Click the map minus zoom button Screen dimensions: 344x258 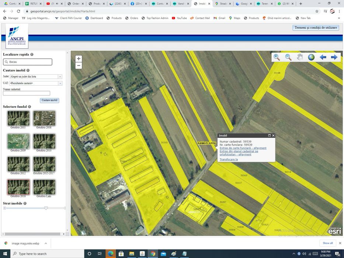(x=79, y=66)
